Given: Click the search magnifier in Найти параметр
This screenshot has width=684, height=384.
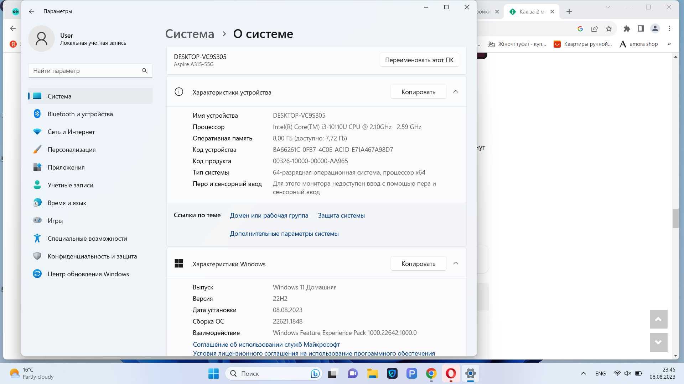Looking at the screenshot, I should [x=144, y=71].
